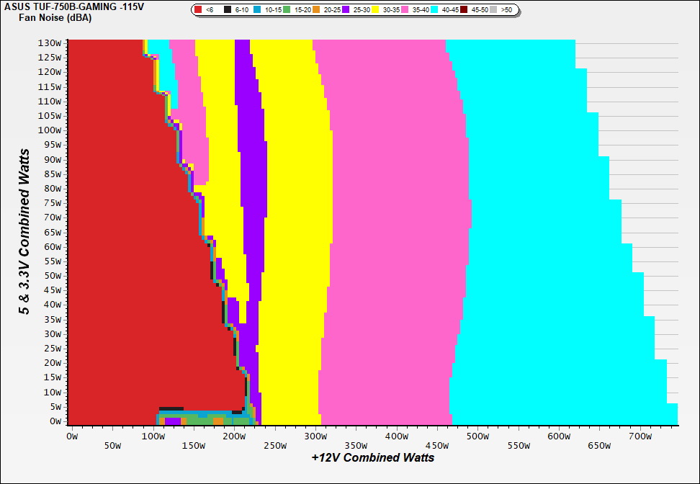This screenshot has width=700, height=484.
Task: Select the blue 10-15 legend swatch
Action: [x=258, y=10]
